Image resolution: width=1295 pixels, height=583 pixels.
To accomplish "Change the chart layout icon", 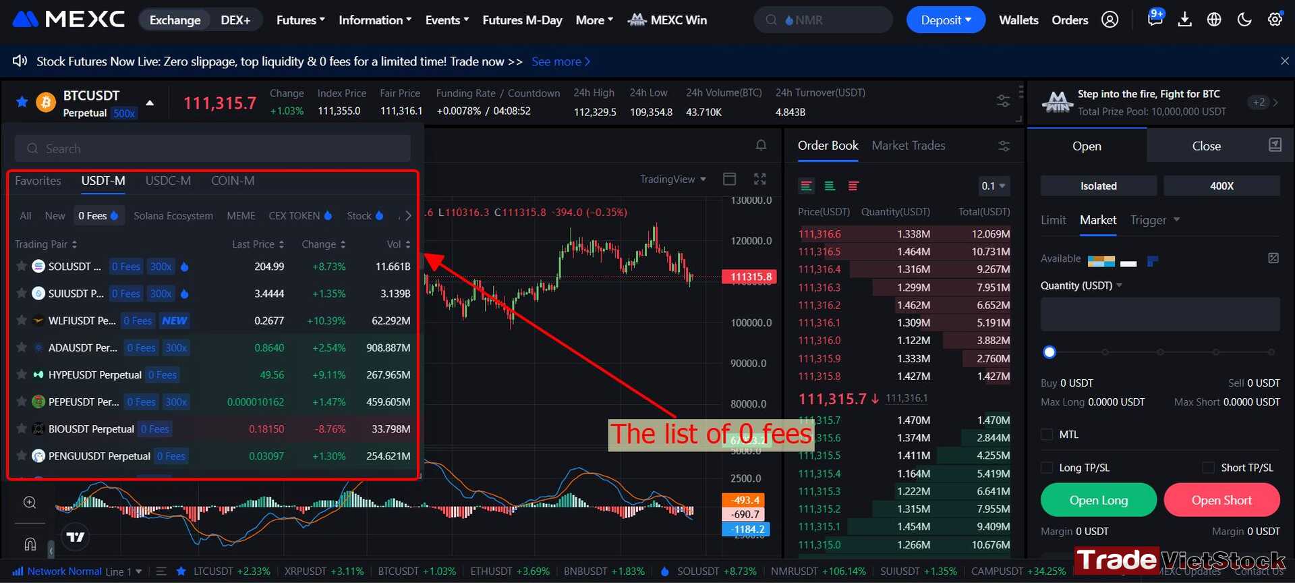I will pos(729,179).
